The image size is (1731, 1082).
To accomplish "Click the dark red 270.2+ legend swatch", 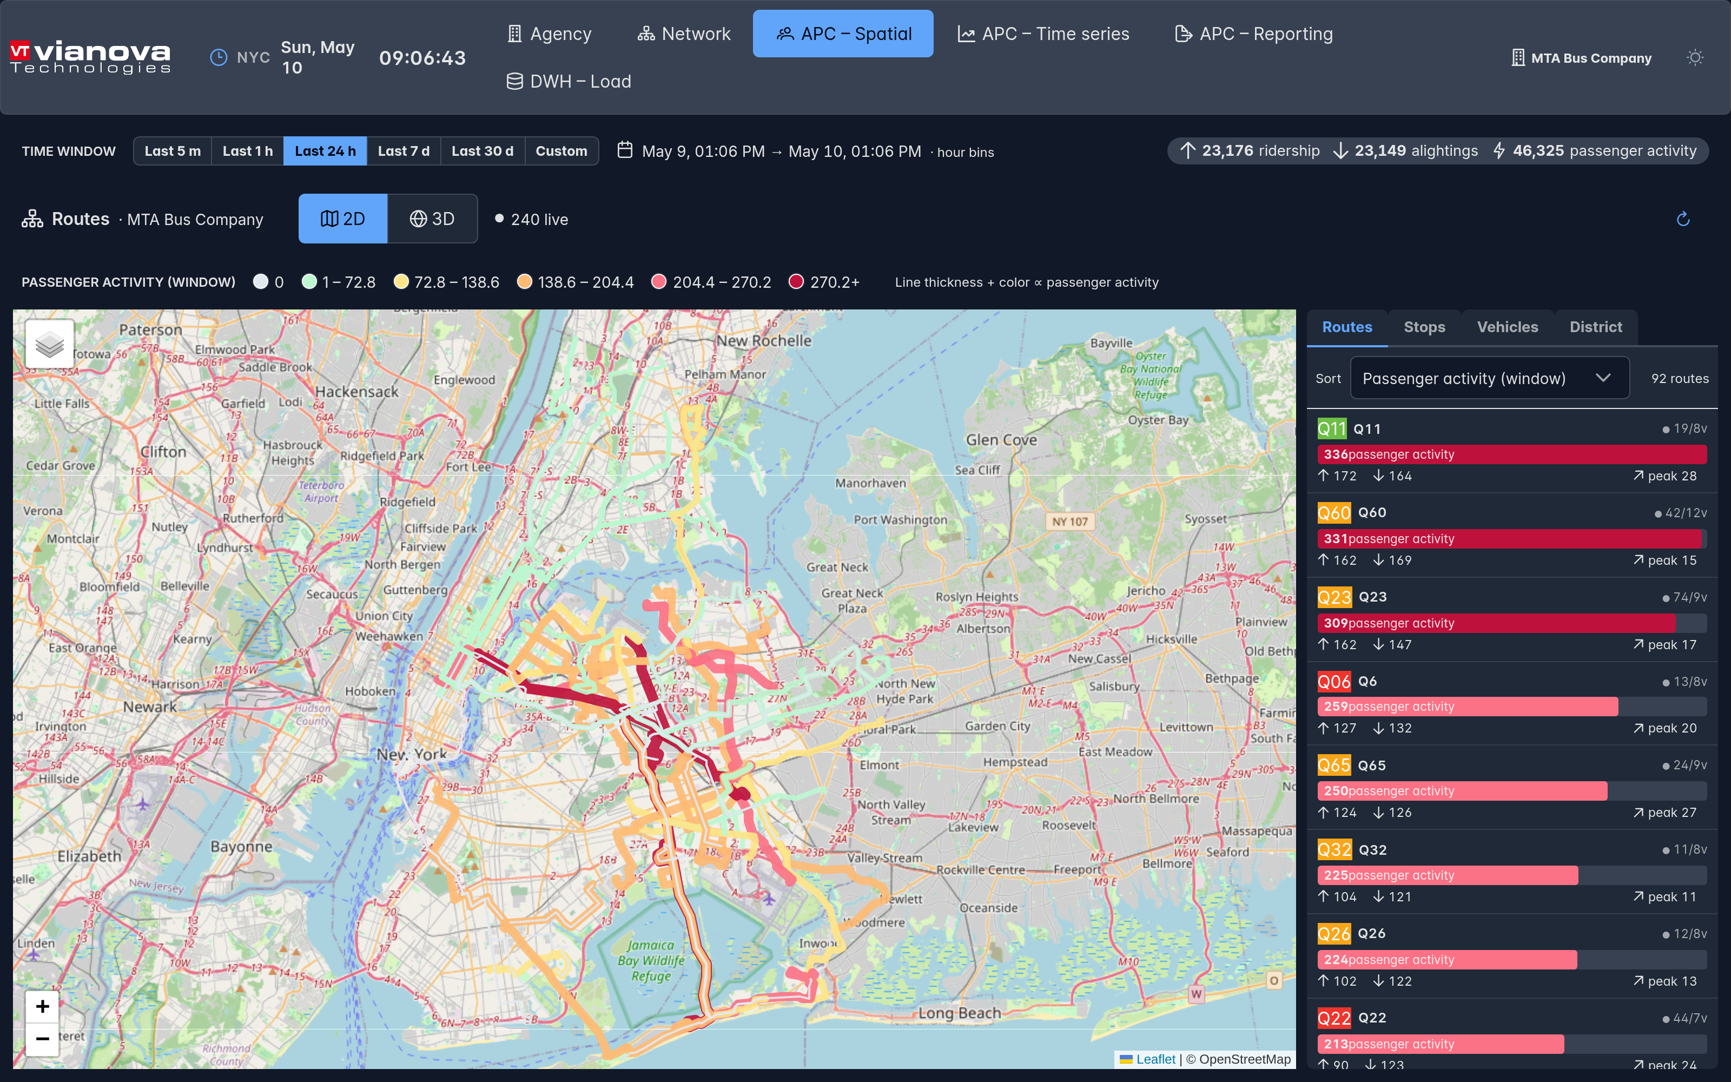I will (796, 281).
